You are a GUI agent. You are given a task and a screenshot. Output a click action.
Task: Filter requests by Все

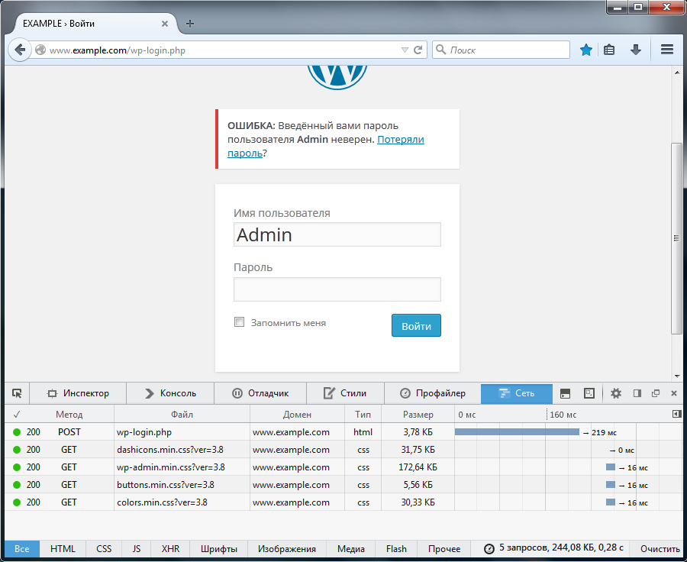(x=22, y=549)
